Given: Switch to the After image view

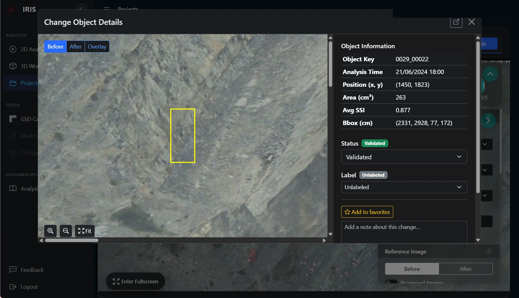Looking at the screenshot, I should tap(76, 47).
